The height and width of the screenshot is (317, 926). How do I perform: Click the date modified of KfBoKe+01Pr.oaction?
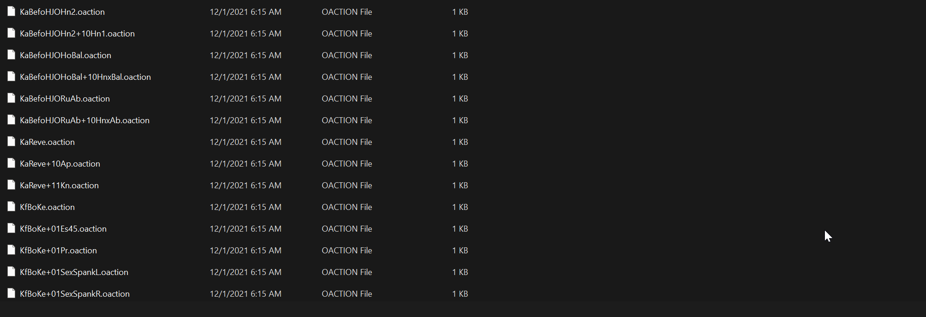pyautogui.click(x=246, y=251)
